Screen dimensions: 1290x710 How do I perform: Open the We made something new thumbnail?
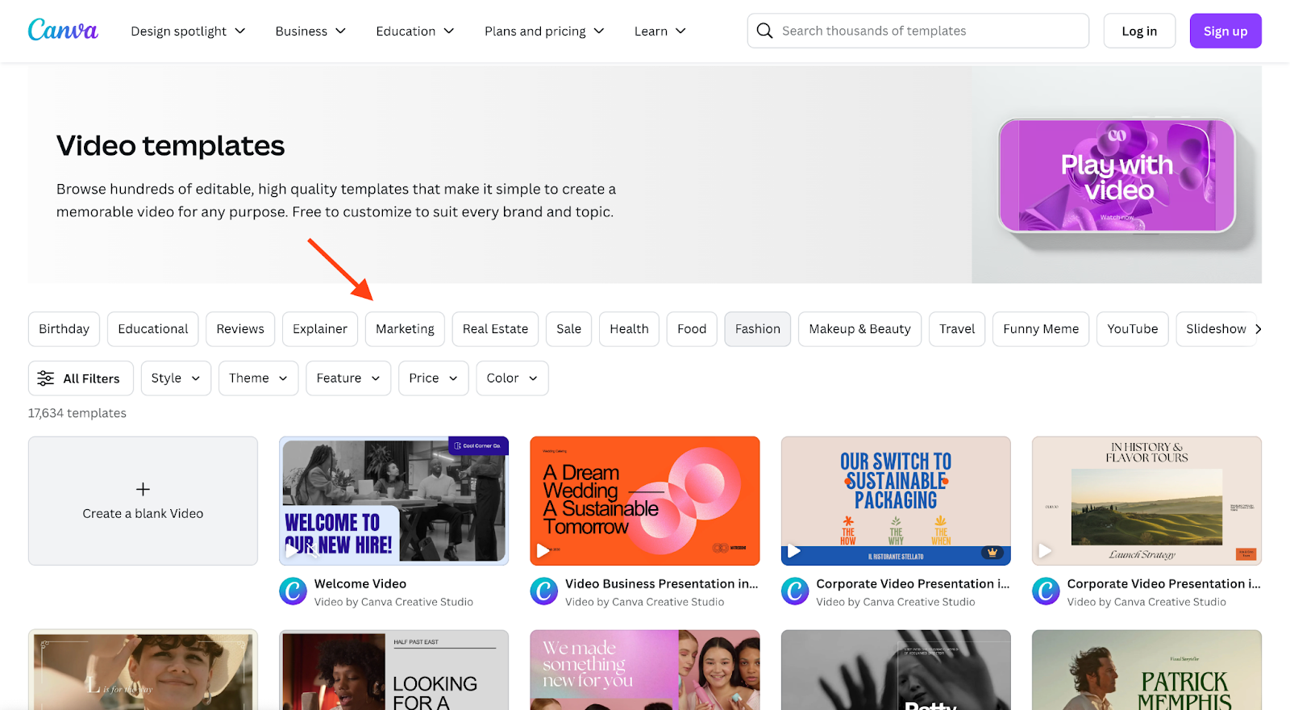tap(645, 670)
